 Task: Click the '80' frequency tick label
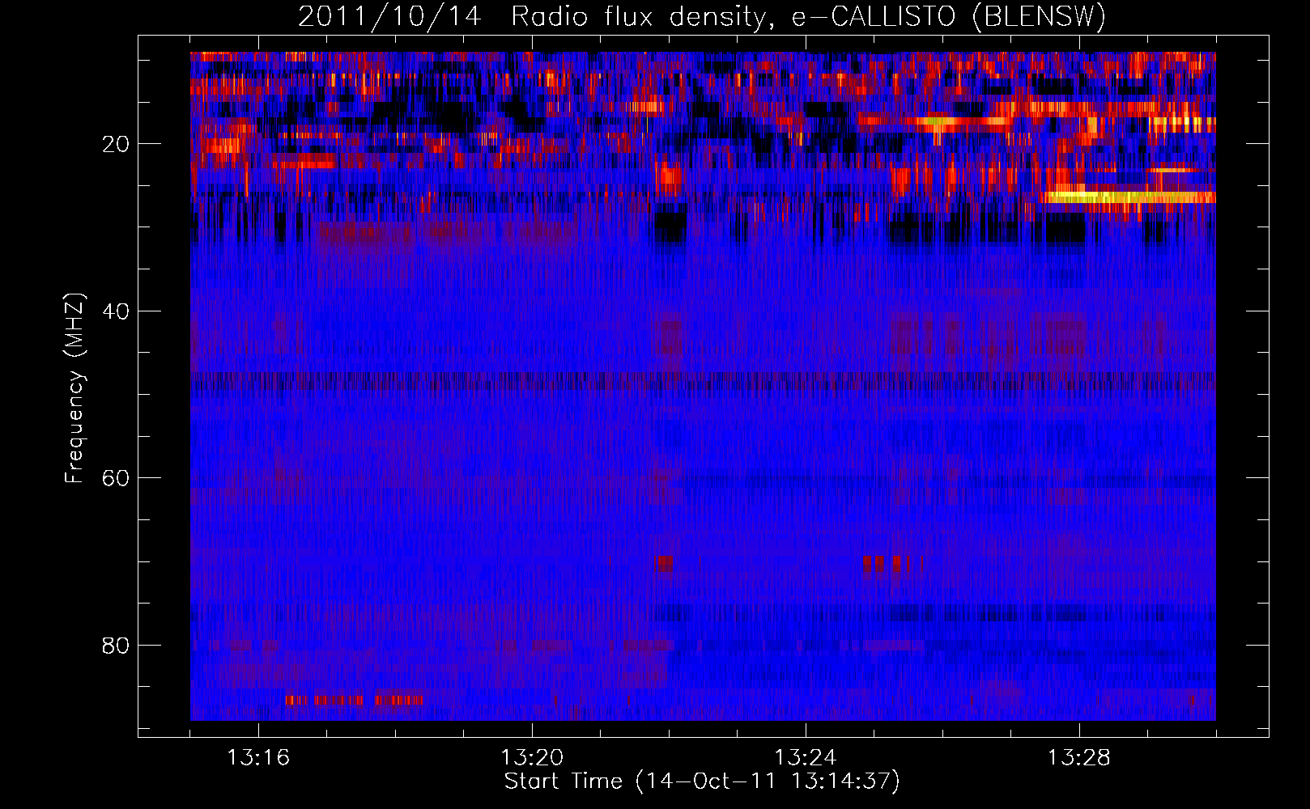(x=117, y=645)
